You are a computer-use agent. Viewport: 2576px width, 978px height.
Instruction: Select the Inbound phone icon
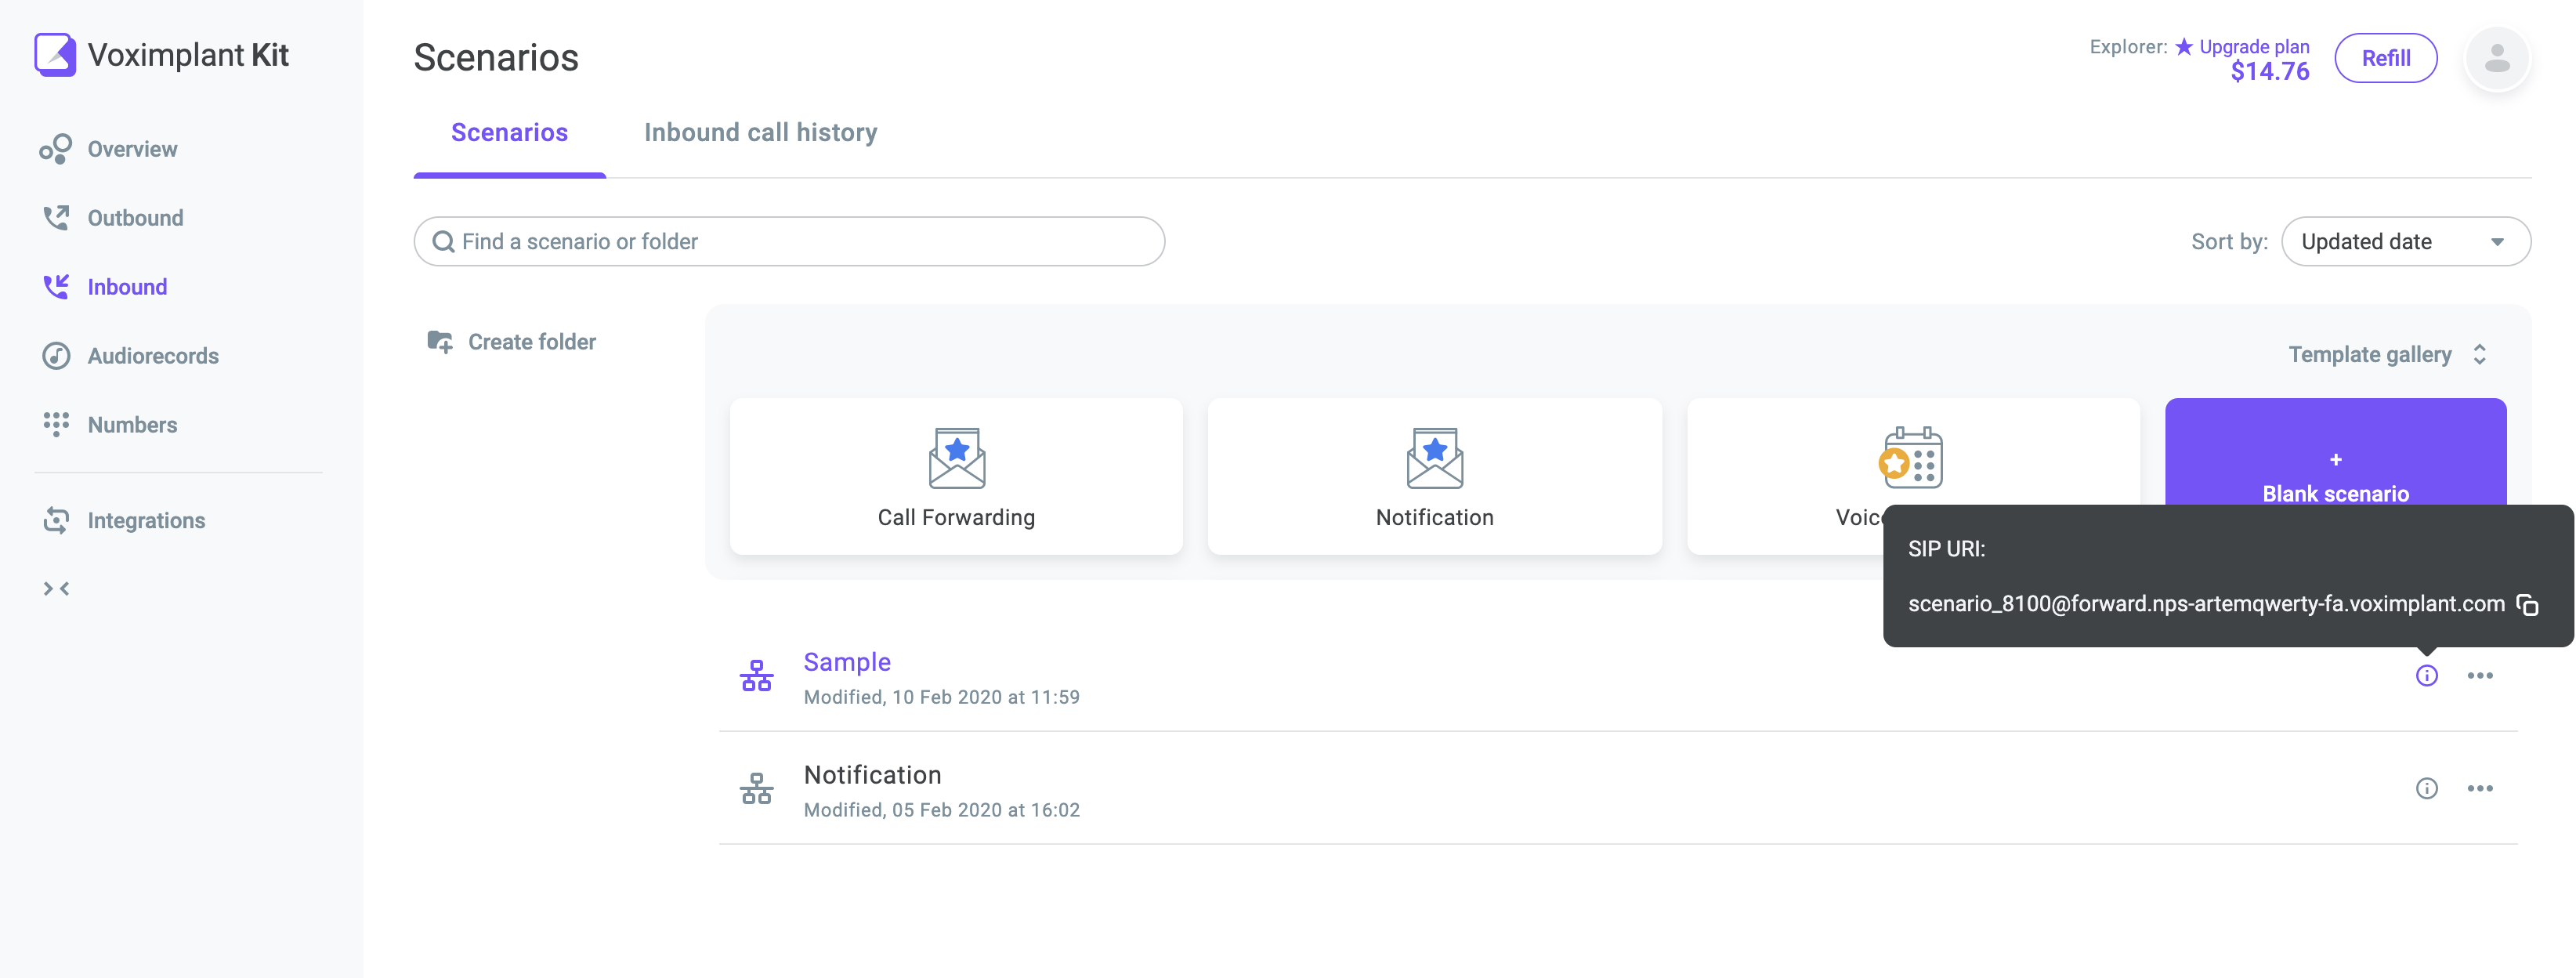[x=56, y=287]
